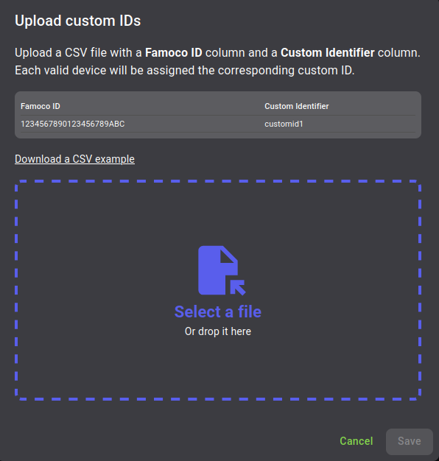The image size is (439, 461).
Task: Select the Famoco ID column header
Action: pos(41,106)
